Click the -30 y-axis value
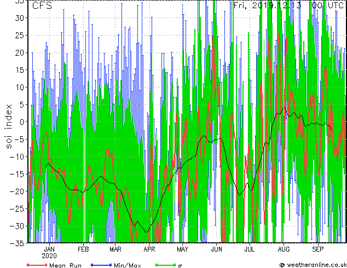Image resolution: width=347 pixels, height=268 pixels. coord(17,226)
